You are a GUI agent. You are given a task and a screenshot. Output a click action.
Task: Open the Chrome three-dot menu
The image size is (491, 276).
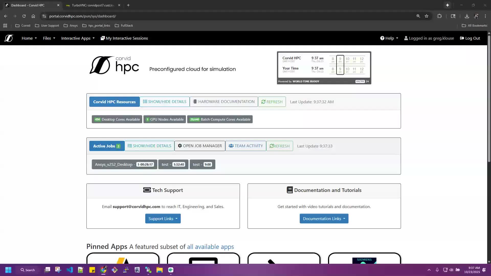(x=485, y=16)
